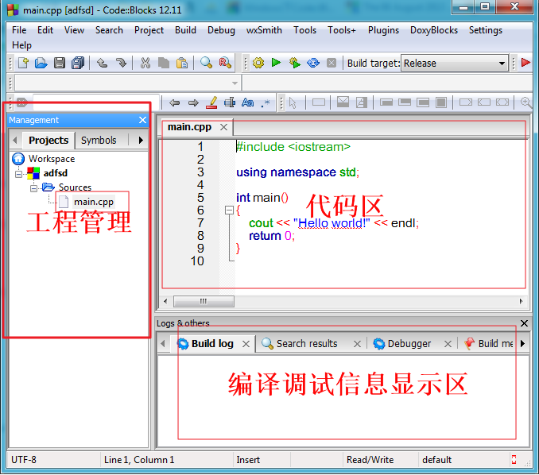Open the Settings menu
This screenshot has height=475, width=539.
(486, 30)
